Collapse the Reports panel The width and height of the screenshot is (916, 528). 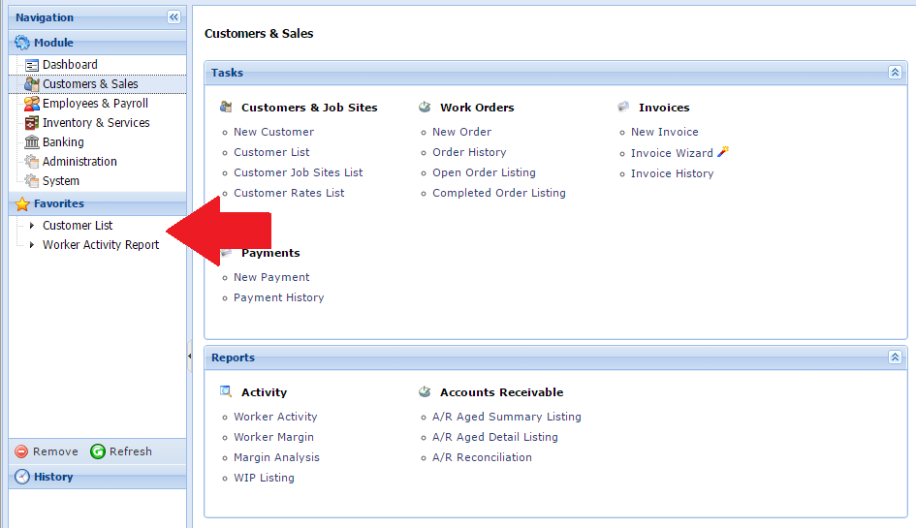[895, 357]
